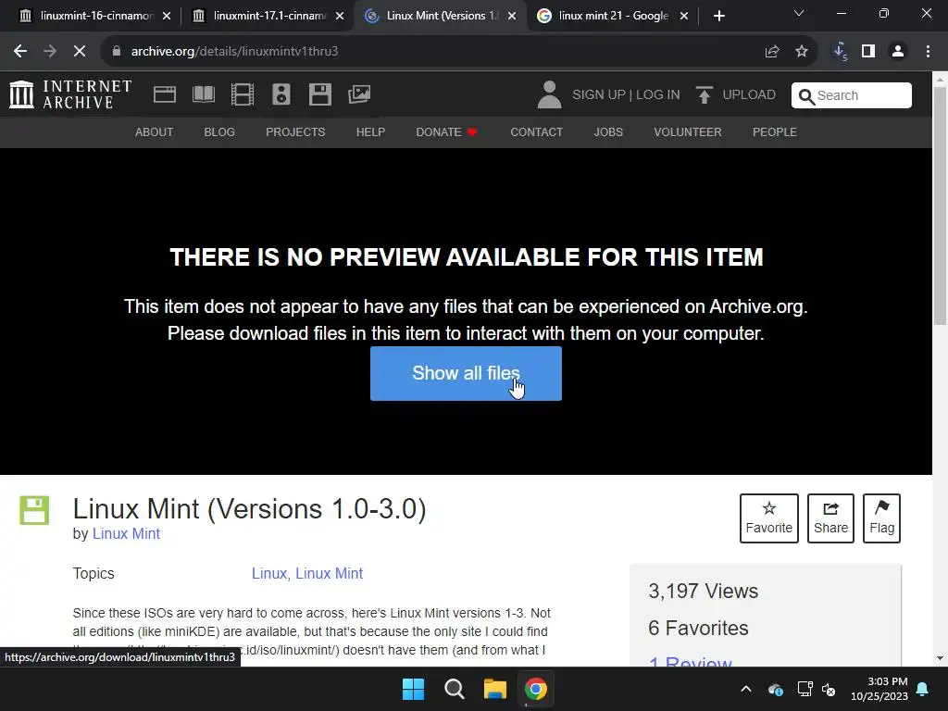Open the Texts book icon
The image size is (948, 711).
(x=203, y=94)
